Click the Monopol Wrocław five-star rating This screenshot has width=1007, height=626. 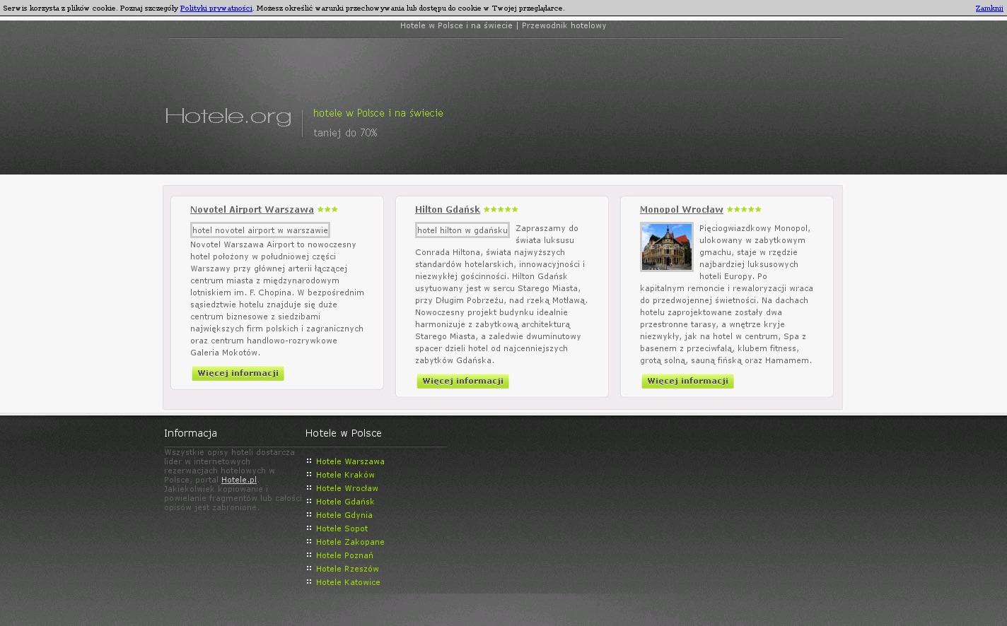744,210
